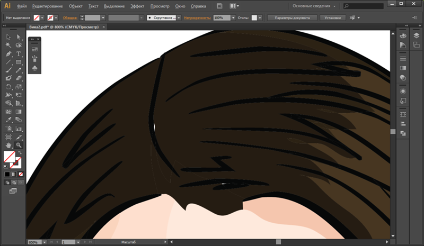Screen dimensions: 424x246
Task: Select the Type tool
Action: click(19, 53)
